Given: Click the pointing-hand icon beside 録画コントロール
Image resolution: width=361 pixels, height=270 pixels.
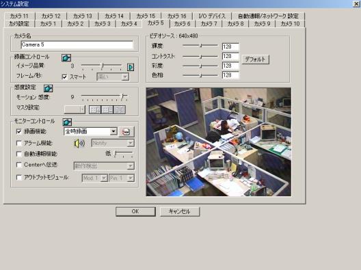Looking at the screenshot, I should pos(66,57).
